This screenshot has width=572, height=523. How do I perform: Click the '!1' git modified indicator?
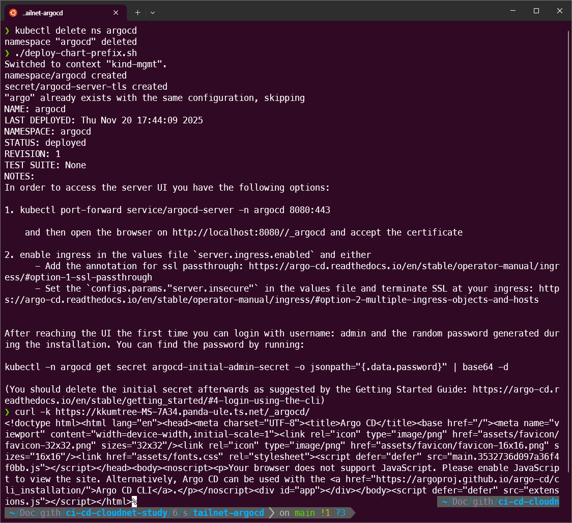coord(325,513)
